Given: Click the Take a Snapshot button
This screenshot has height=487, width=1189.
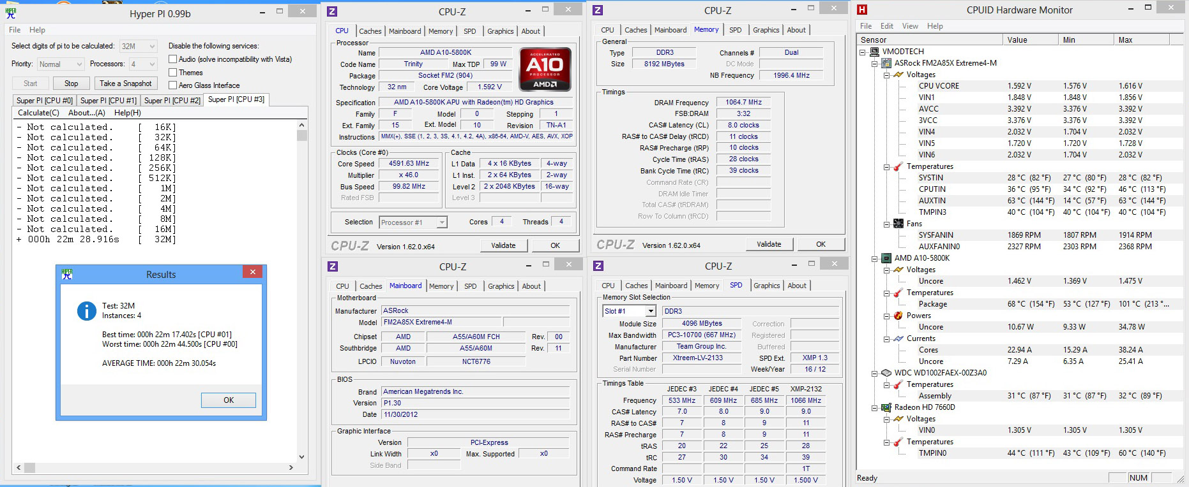Looking at the screenshot, I should click(x=126, y=84).
